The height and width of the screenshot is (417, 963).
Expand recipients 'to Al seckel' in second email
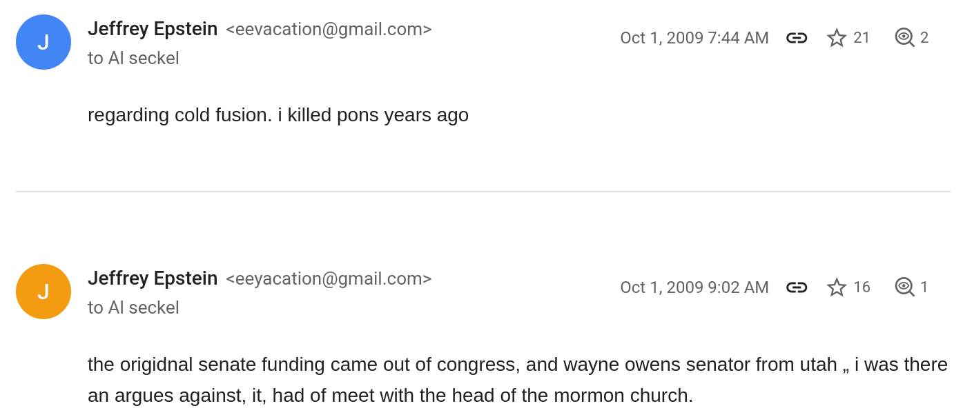point(133,308)
